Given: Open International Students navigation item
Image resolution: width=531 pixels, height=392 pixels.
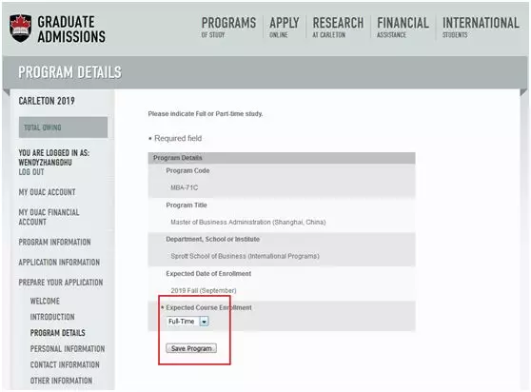Looking at the screenshot, I should (x=481, y=27).
